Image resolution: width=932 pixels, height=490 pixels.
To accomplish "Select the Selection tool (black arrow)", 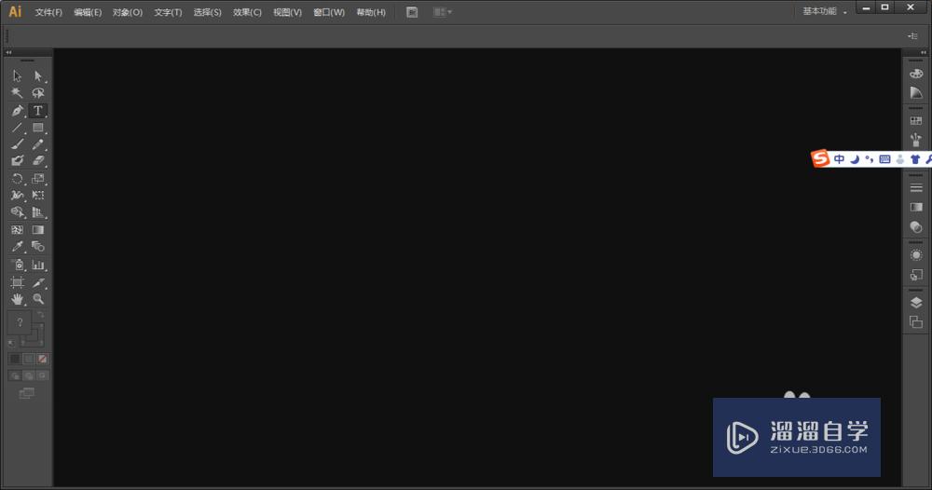I will (17, 76).
